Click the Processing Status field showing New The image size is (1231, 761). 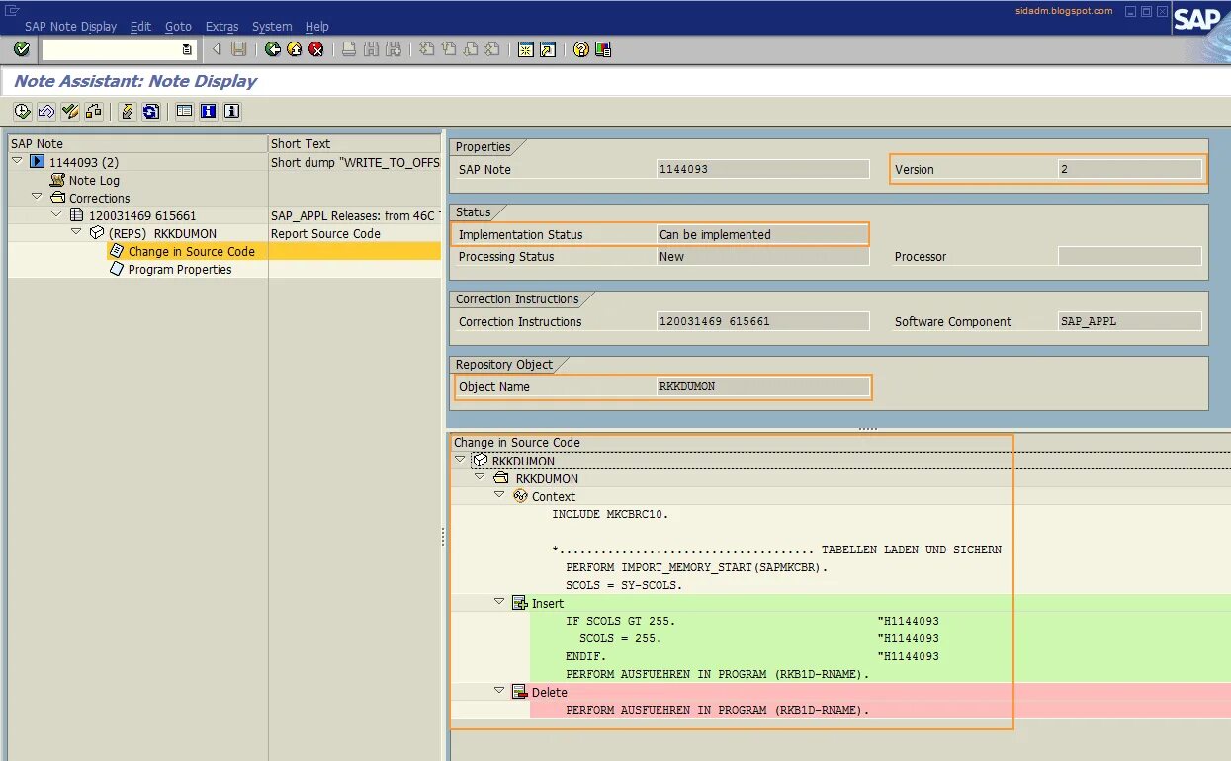[x=762, y=256]
